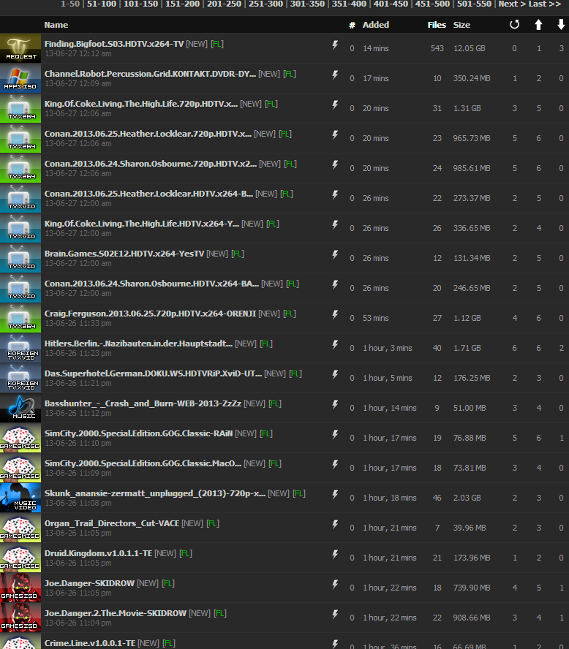The image size is (569, 649).
Task: Open Das.Superhotel.German.DOKU torrent
Action: [x=153, y=373]
